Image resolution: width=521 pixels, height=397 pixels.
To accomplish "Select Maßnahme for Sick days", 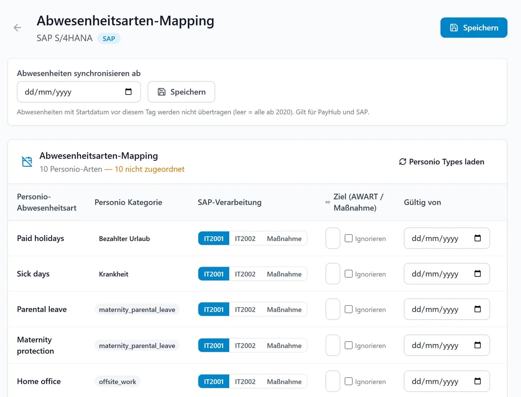I will pyautogui.click(x=284, y=274).
